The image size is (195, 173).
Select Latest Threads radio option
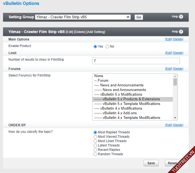pyautogui.click(x=95, y=145)
